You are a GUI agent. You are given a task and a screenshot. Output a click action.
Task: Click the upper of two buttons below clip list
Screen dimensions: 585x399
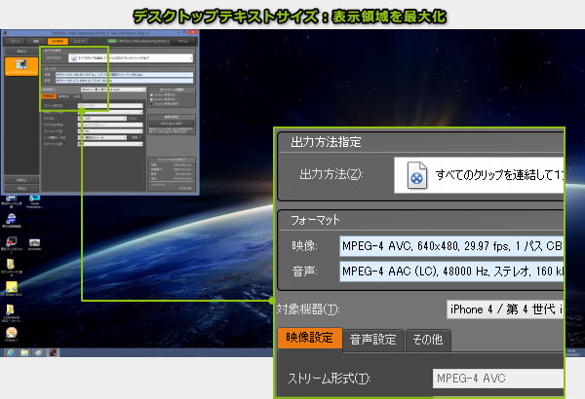click(21, 180)
